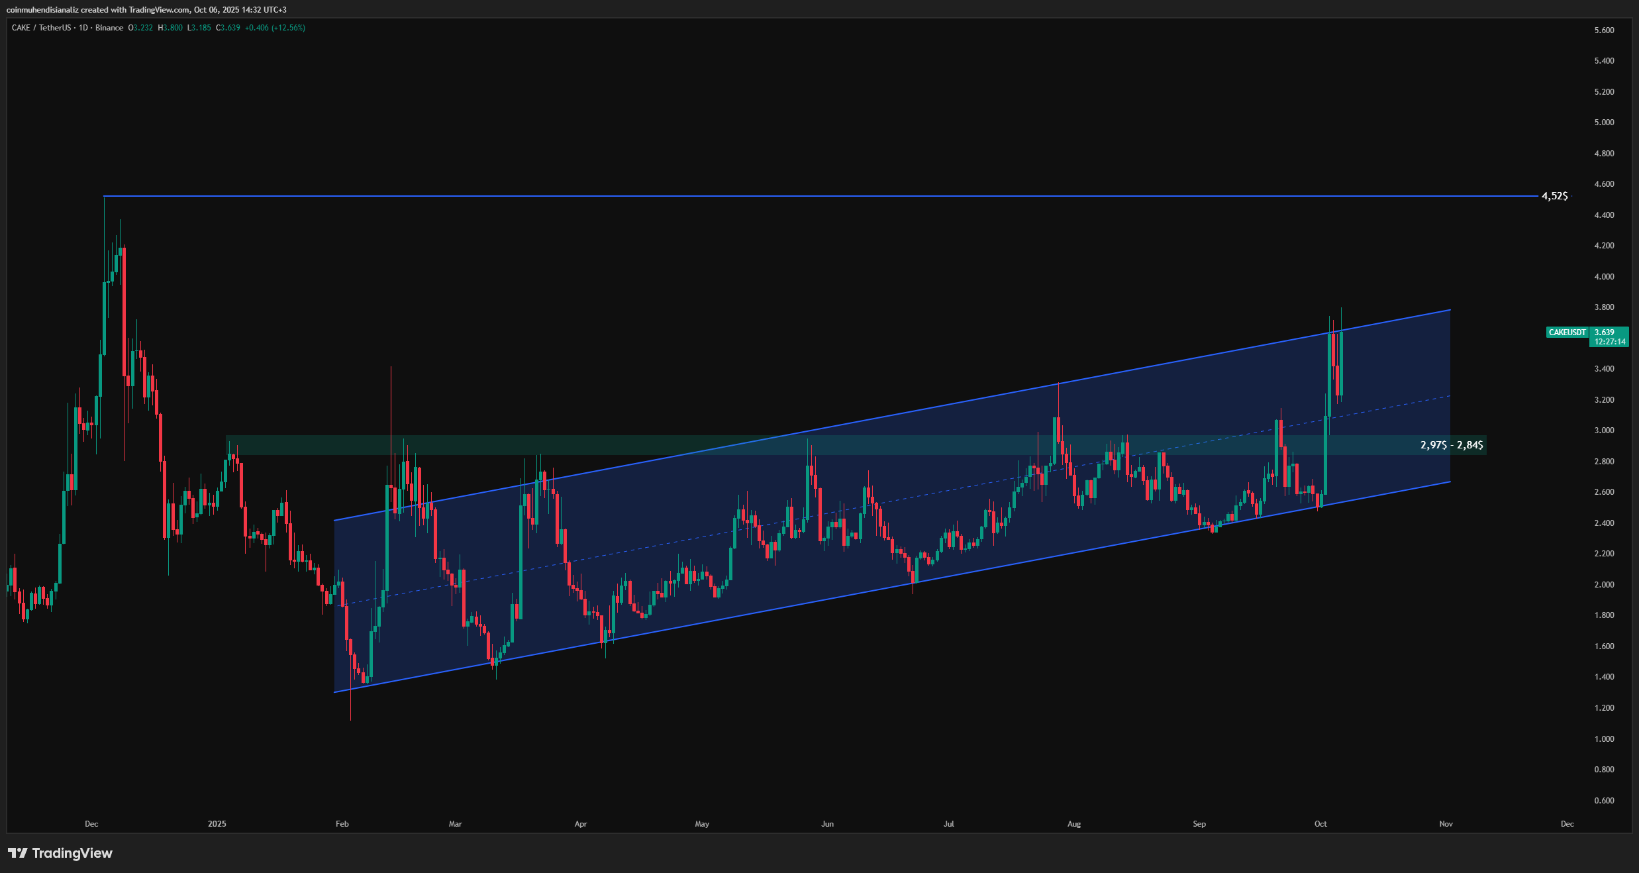Click the green CAKEUSDT price tag

(x=1567, y=333)
